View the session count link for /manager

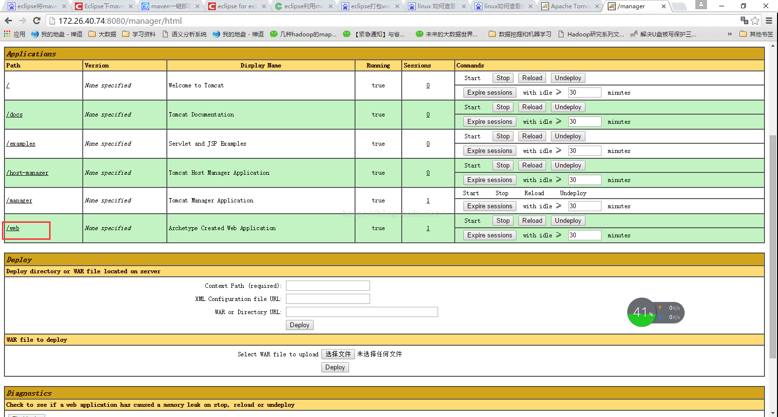[x=428, y=200]
